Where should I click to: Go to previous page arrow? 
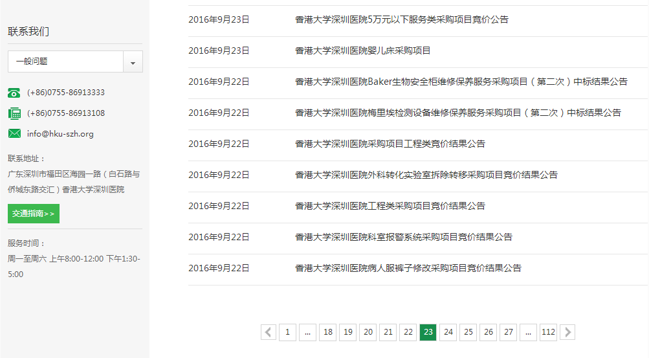[269, 332]
